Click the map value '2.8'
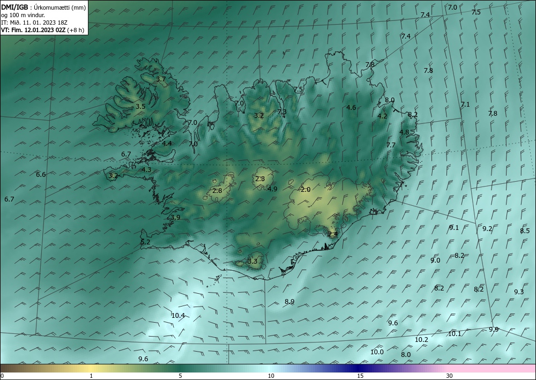Image resolution: width=536 pixels, height=380 pixels. coord(218,191)
